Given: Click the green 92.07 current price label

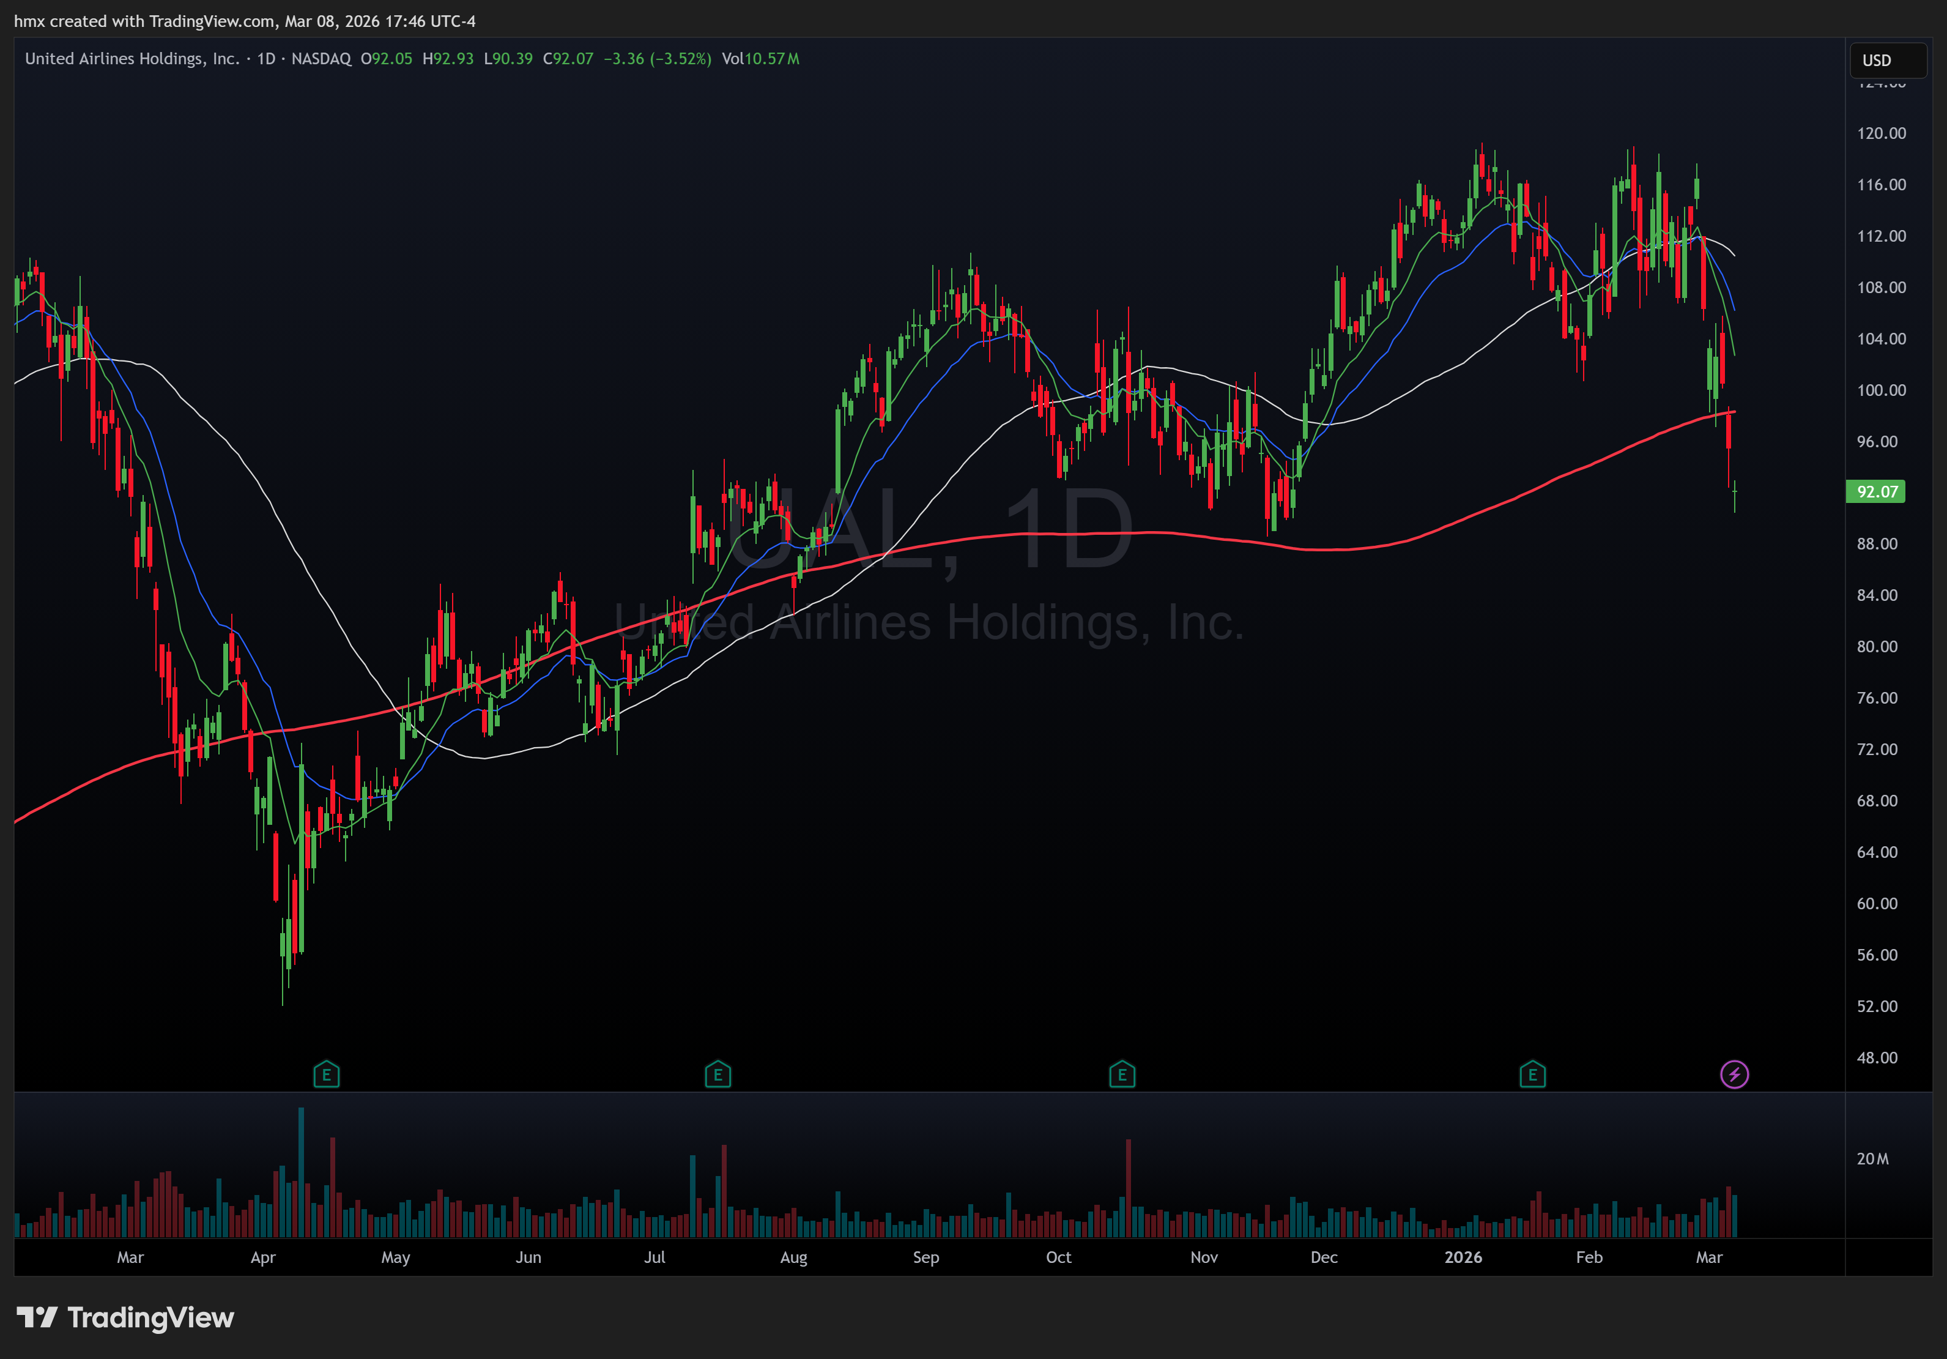Looking at the screenshot, I should click(1876, 492).
